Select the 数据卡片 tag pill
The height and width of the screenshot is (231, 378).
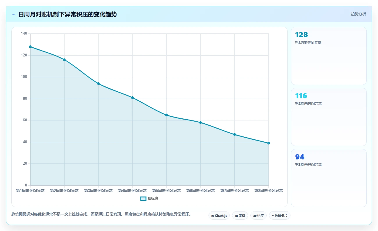pos(280,216)
